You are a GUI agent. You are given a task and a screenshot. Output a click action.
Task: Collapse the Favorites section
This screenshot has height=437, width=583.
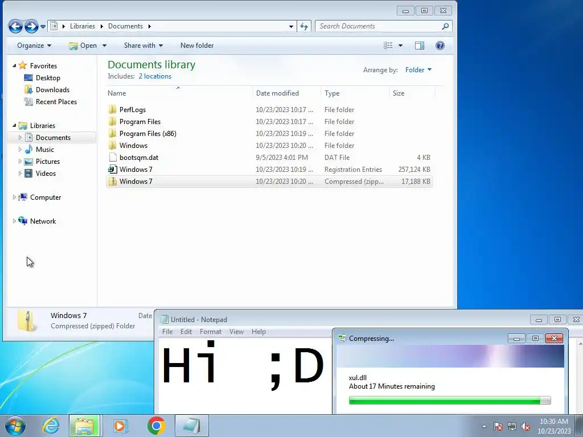pyautogui.click(x=14, y=66)
